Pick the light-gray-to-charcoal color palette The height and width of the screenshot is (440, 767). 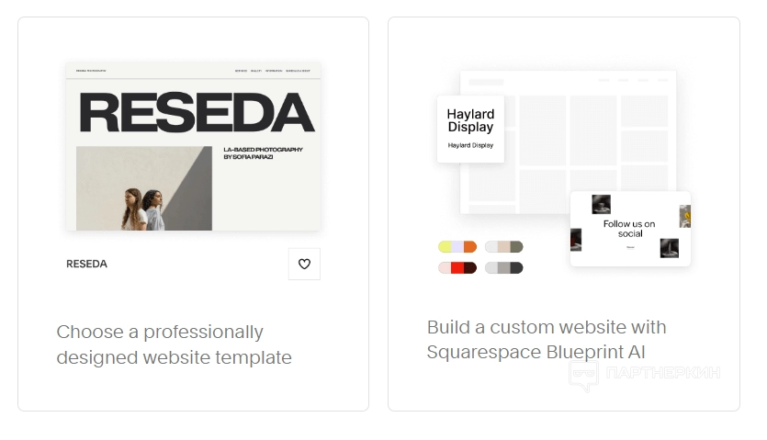click(x=503, y=268)
